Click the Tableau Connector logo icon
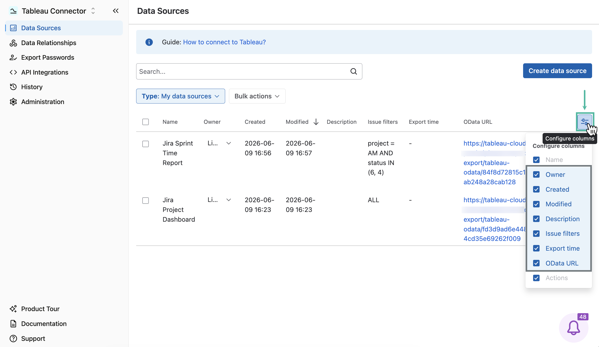The height and width of the screenshot is (347, 599). pos(13,11)
